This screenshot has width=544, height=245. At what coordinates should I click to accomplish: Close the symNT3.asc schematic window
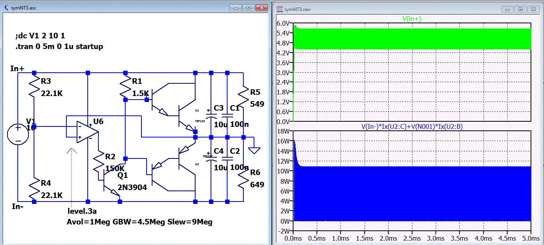pos(261,8)
